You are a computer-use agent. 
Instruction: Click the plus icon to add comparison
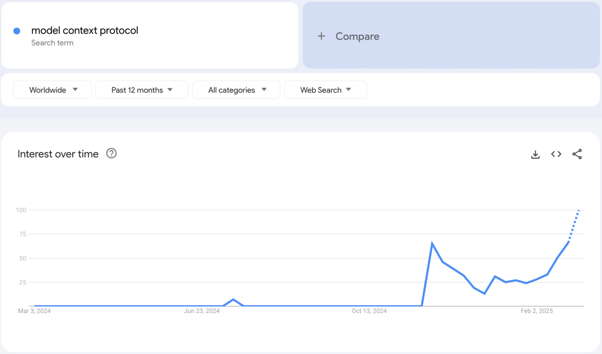coord(322,36)
